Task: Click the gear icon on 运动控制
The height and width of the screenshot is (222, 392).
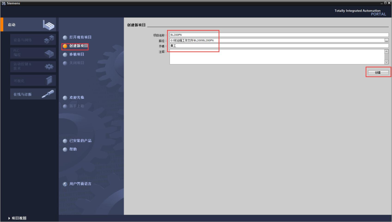Action: (x=49, y=67)
